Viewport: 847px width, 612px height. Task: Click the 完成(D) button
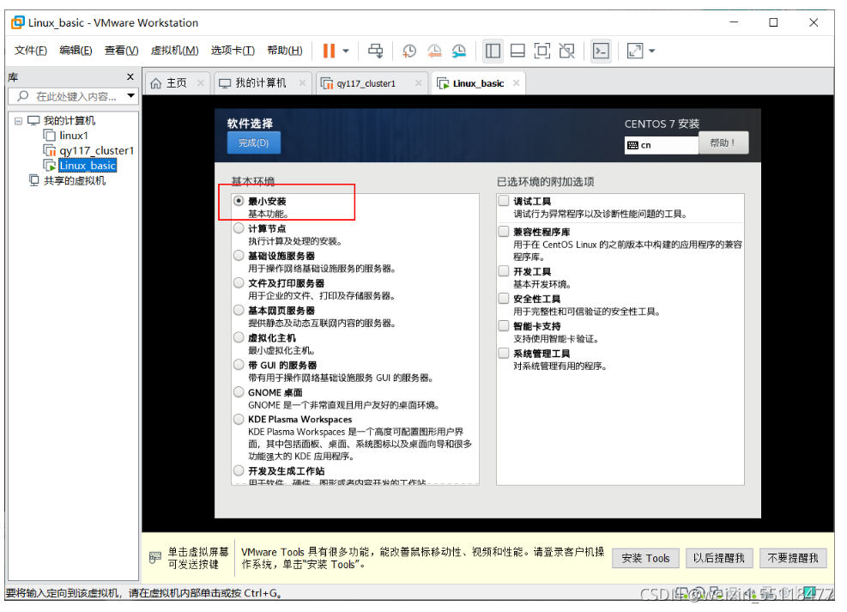coord(253,142)
